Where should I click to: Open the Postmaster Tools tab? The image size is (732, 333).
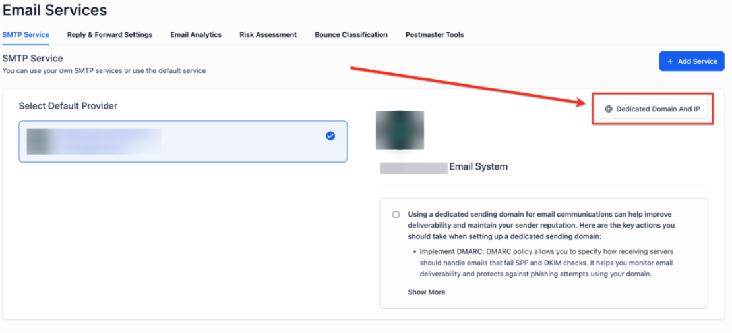coord(434,34)
